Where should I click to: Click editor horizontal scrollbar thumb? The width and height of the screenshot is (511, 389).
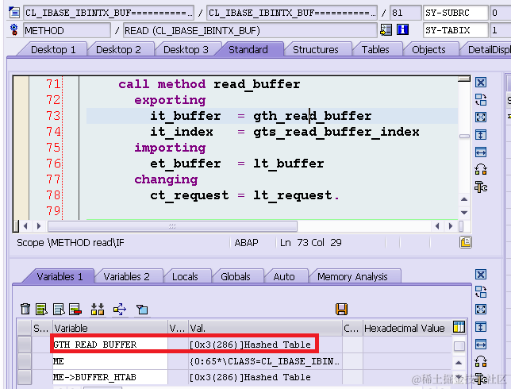coord(172,226)
